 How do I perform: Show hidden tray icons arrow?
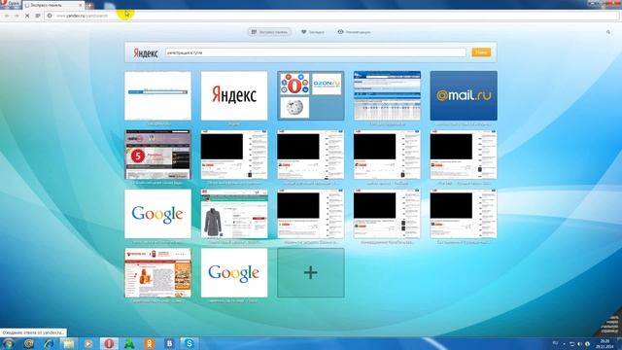point(564,343)
